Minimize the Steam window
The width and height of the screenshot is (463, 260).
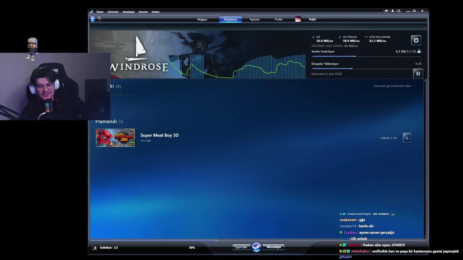[x=408, y=11]
